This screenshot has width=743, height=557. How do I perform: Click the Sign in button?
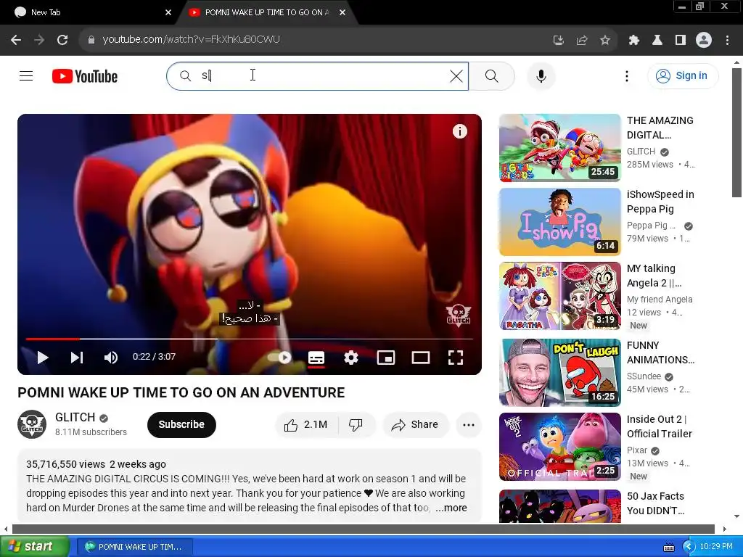pyautogui.click(x=682, y=75)
